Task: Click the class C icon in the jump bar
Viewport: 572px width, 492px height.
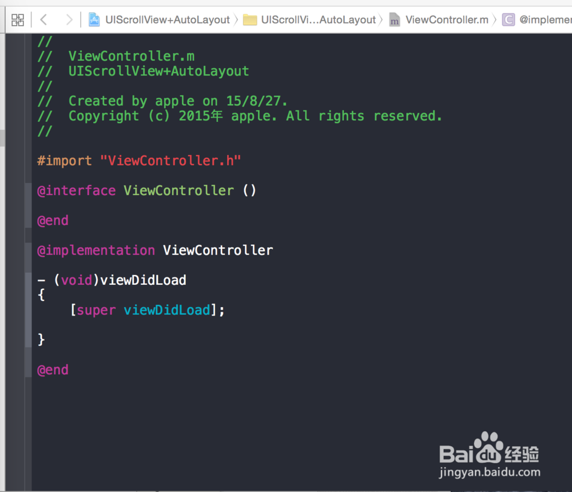Action: (508, 19)
